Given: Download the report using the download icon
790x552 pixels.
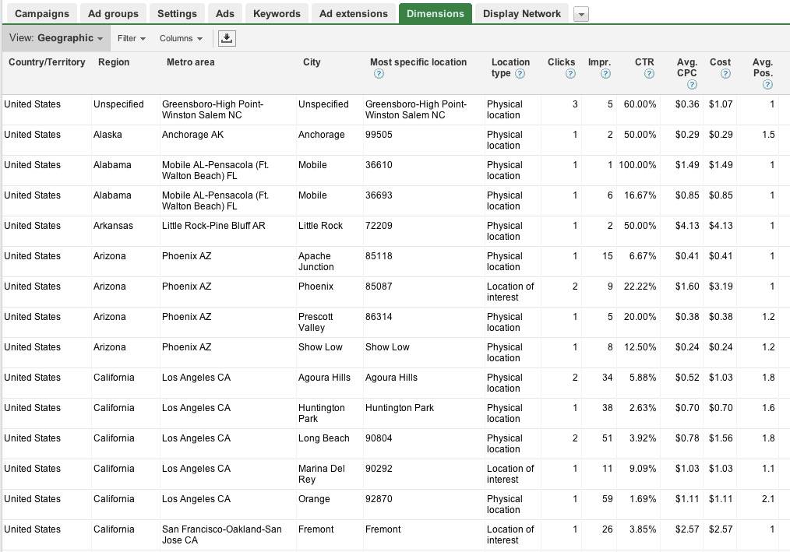Looking at the screenshot, I should point(227,38).
